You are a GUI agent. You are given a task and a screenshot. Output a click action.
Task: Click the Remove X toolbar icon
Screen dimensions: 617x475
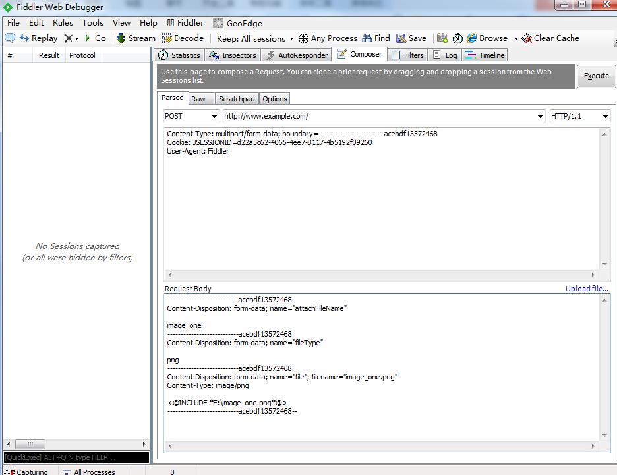68,38
